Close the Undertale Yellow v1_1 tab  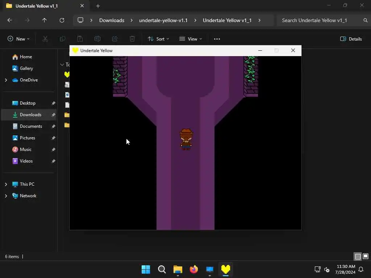point(82,6)
